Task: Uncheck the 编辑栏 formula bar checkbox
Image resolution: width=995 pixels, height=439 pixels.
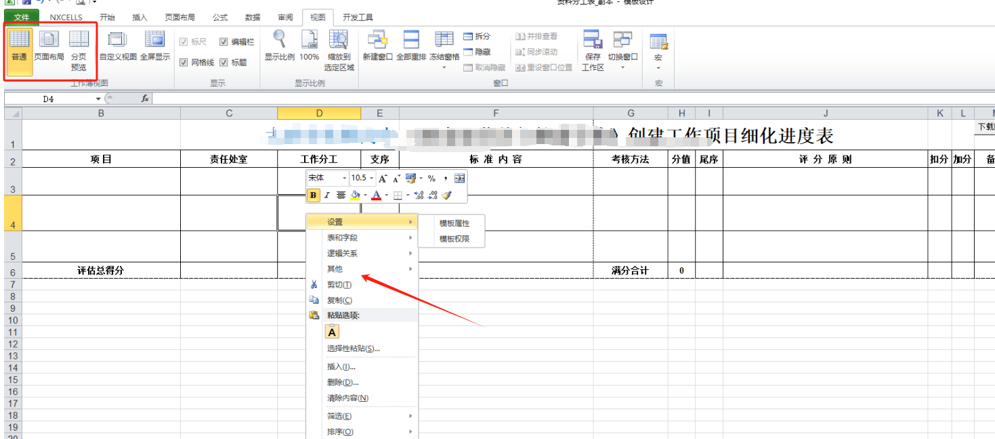Action: [224, 42]
